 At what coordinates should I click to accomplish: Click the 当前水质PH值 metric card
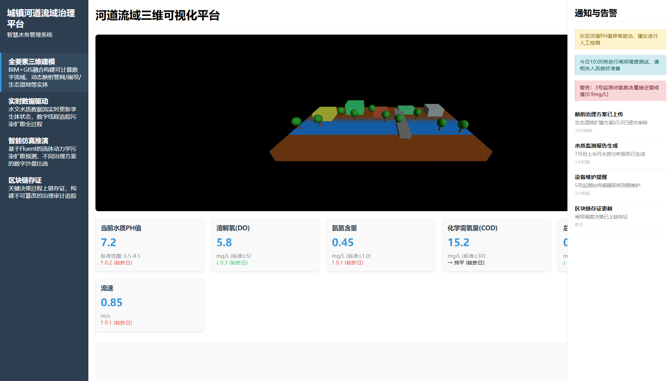[150, 245]
